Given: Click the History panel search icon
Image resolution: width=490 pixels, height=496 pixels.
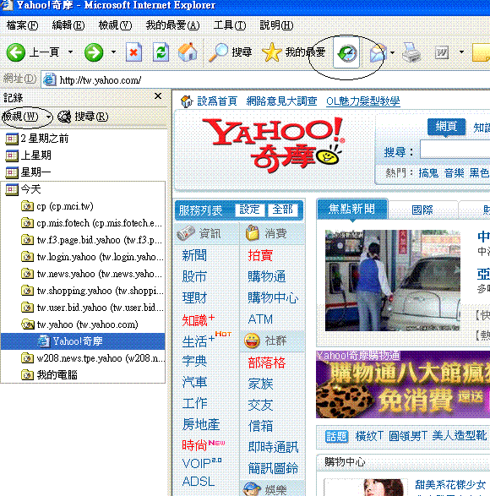Looking at the screenshot, I should click(64, 117).
